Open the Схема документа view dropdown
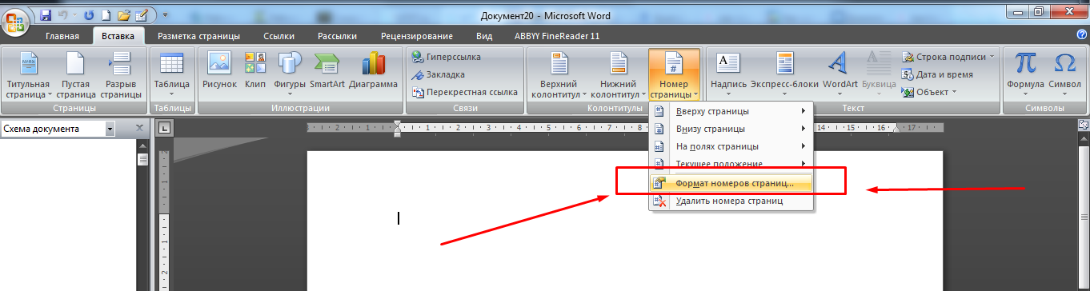 pyautogui.click(x=110, y=129)
